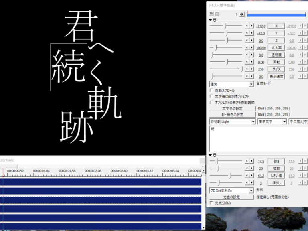
Task: Open 影・縁色の設定 color settings
Action: coord(232,115)
